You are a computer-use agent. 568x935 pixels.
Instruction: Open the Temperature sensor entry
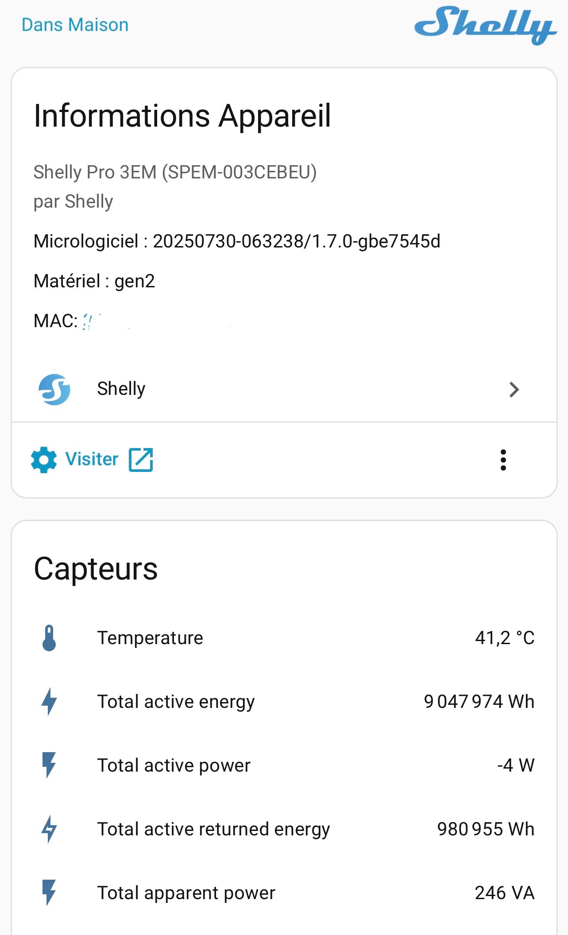click(x=150, y=638)
